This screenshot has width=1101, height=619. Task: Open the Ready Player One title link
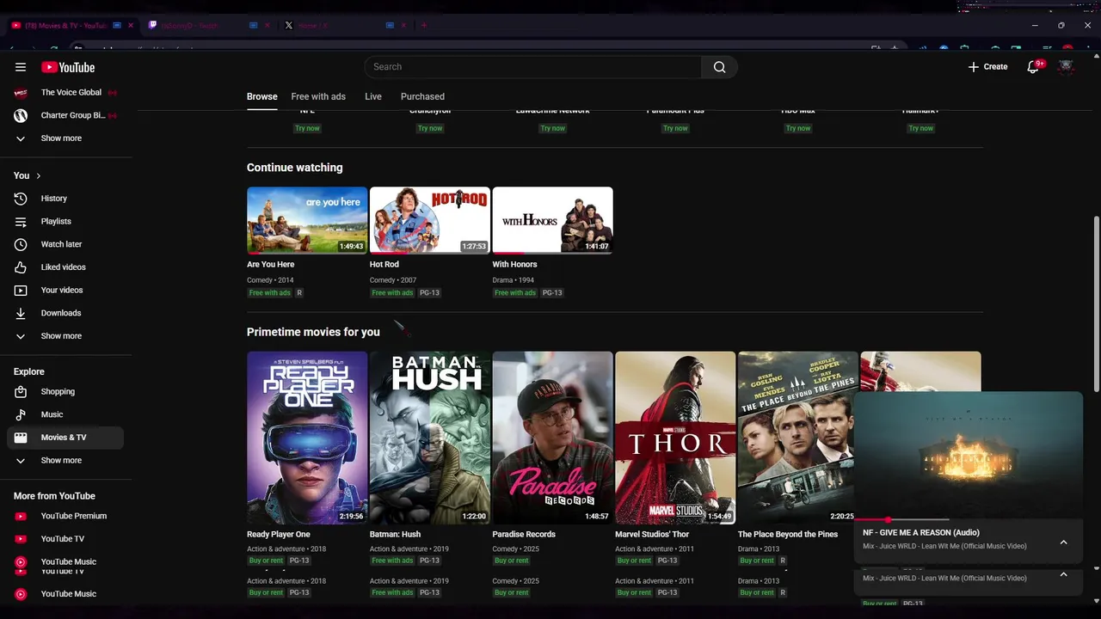pyautogui.click(x=279, y=534)
